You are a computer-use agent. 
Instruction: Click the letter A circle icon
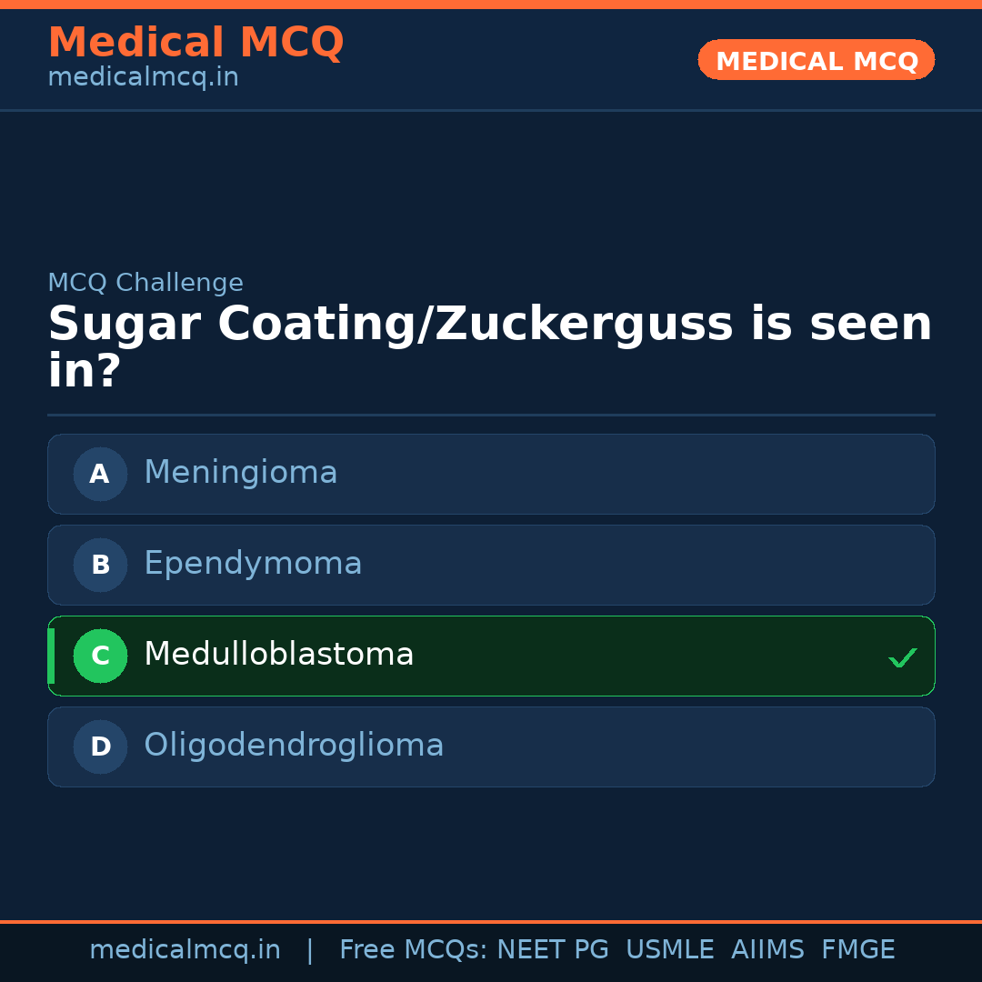[x=100, y=474]
